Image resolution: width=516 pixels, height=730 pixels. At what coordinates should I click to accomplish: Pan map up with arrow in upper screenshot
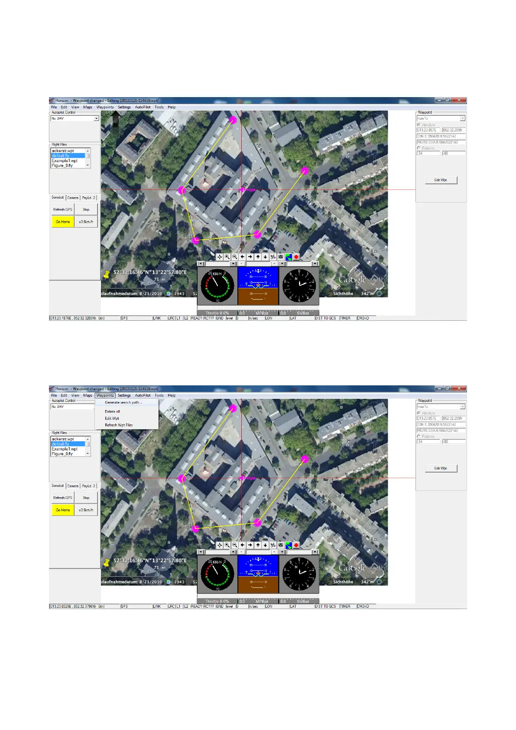pyautogui.click(x=258, y=257)
